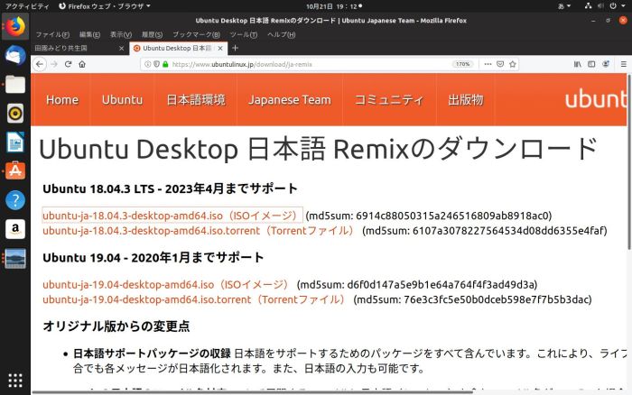Click the horizontal page scrollbar
The width and height of the screenshot is (632, 395).
[252, 391]
